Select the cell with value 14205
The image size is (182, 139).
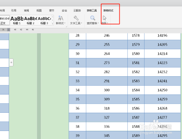click(x=162, y=45)
